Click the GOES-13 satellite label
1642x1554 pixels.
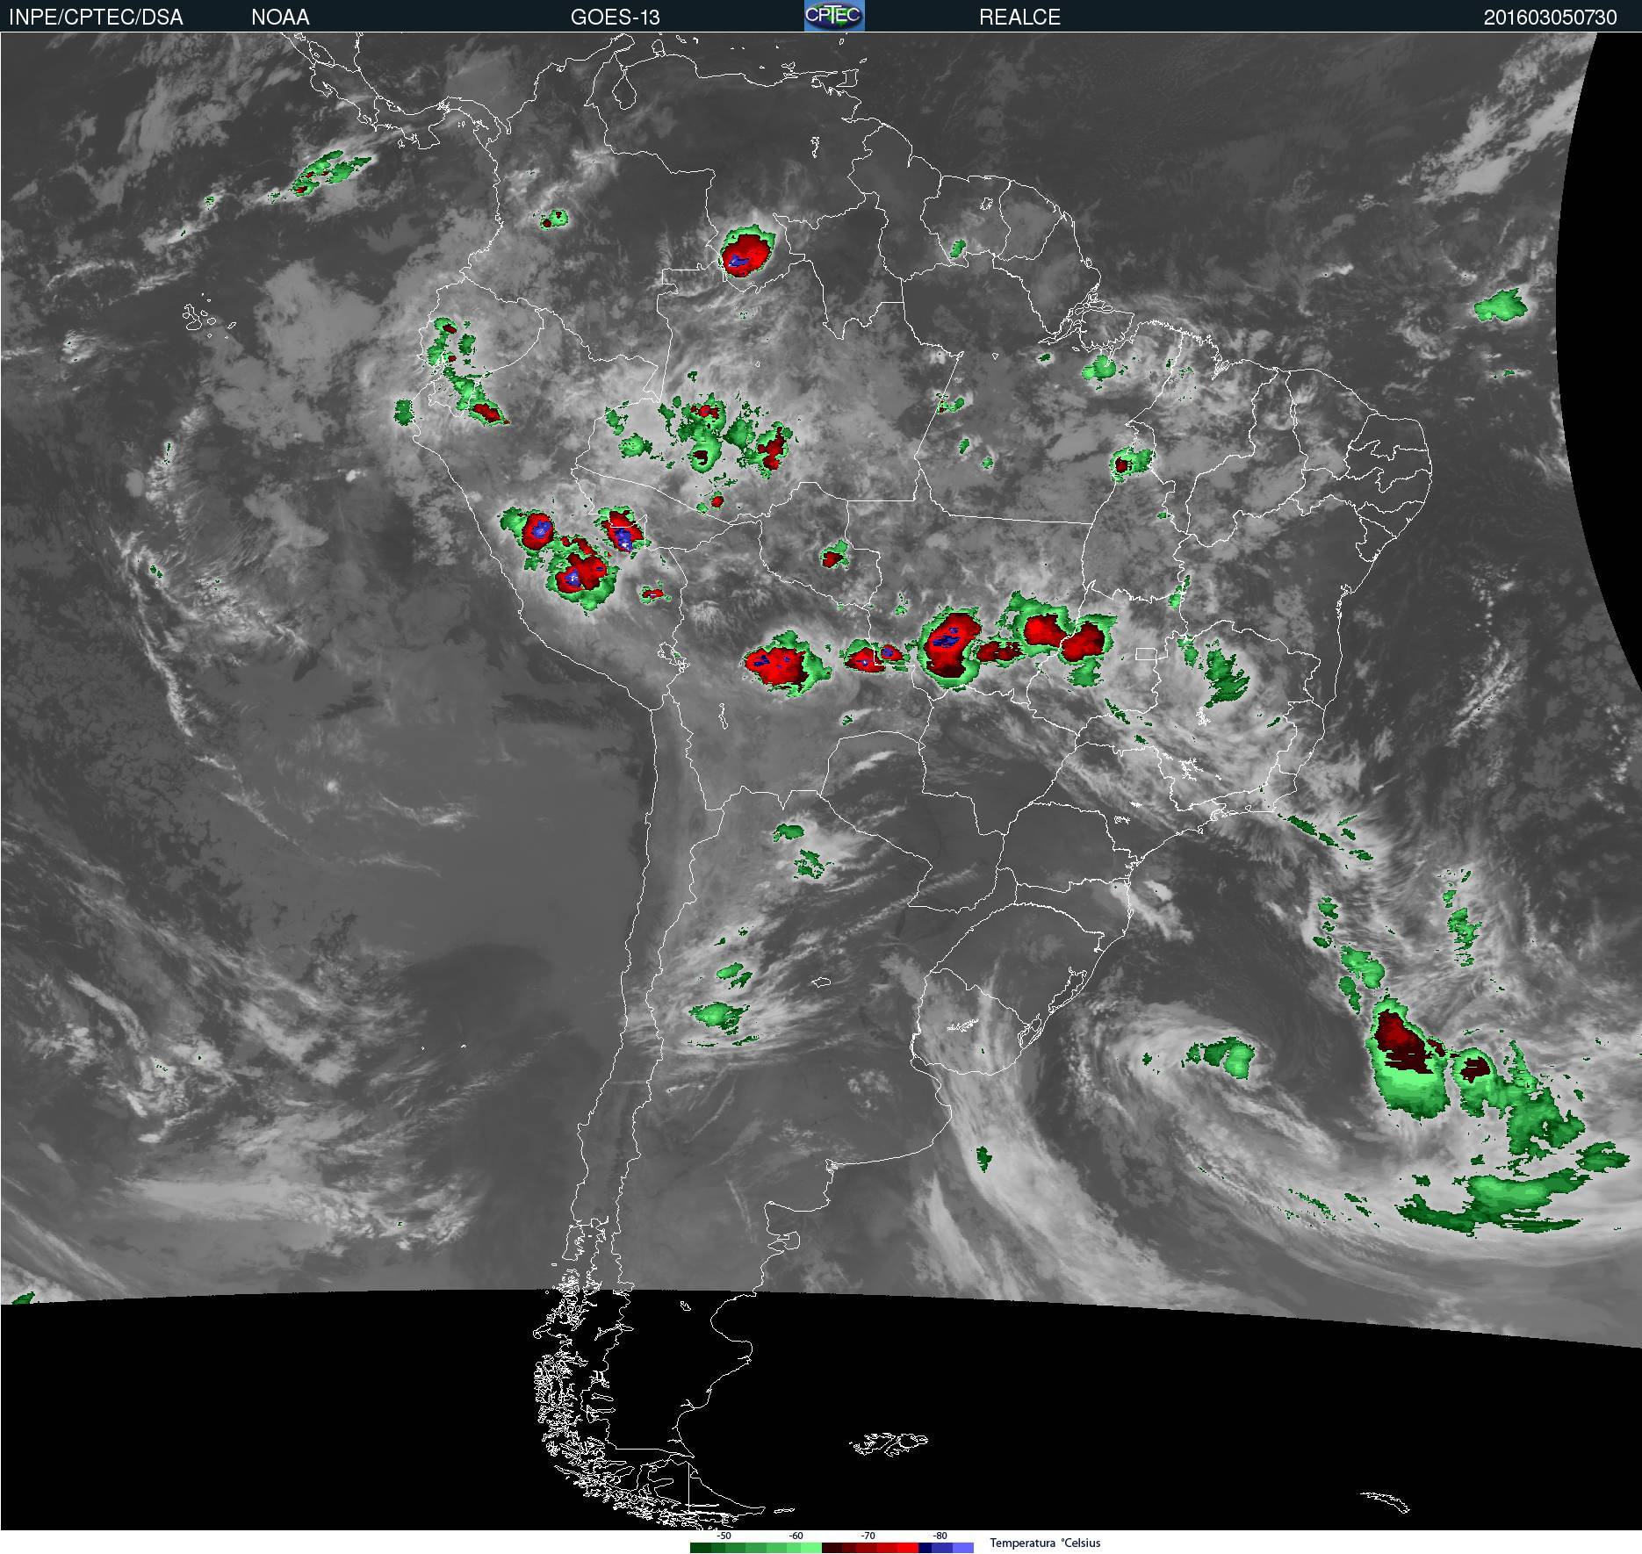[615, 18]
